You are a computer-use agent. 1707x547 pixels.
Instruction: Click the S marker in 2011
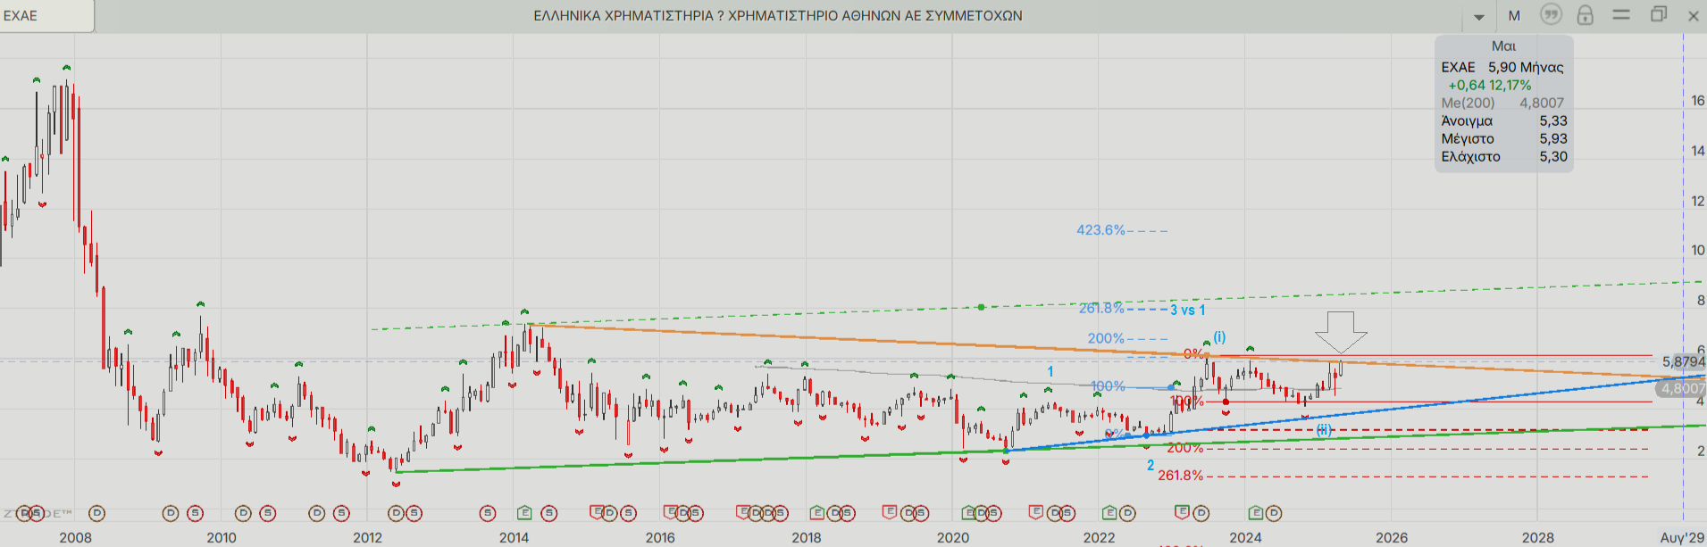[340, 513]
